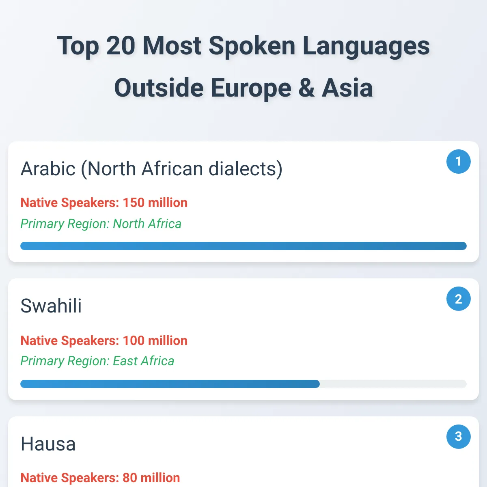487x487 pixels.
Task: Select the Arabic (North African dialects) title
Action: 151,169
